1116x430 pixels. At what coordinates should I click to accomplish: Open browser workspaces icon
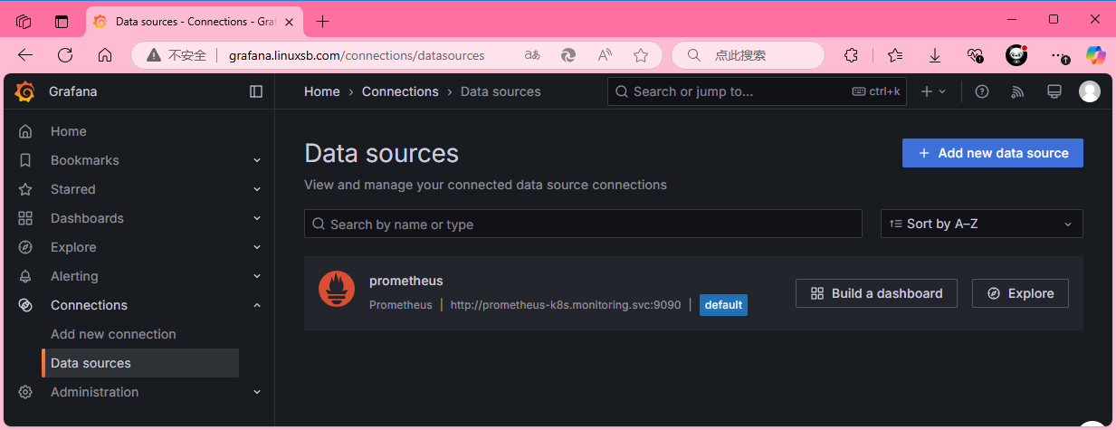24,21
